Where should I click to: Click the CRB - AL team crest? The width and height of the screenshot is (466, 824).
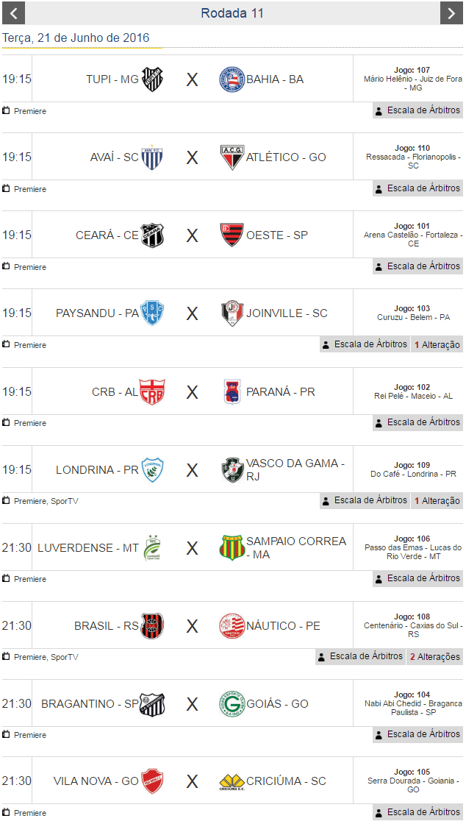point(152,391)
